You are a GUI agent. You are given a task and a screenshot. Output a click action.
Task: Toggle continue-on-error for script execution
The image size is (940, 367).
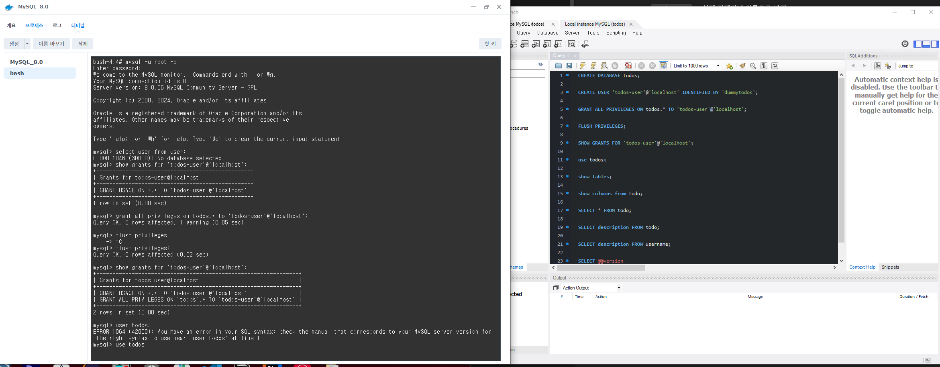[628, 66]
